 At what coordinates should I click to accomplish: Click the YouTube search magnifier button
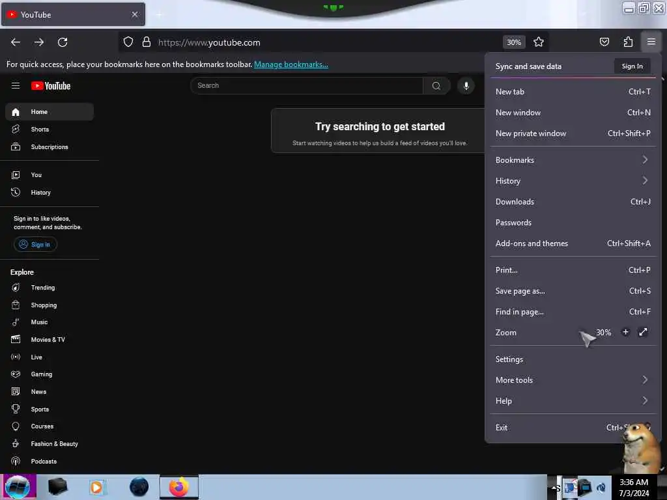[436, 86]
